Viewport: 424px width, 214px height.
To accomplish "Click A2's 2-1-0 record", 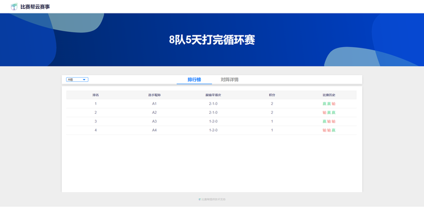I will [213, 113].
